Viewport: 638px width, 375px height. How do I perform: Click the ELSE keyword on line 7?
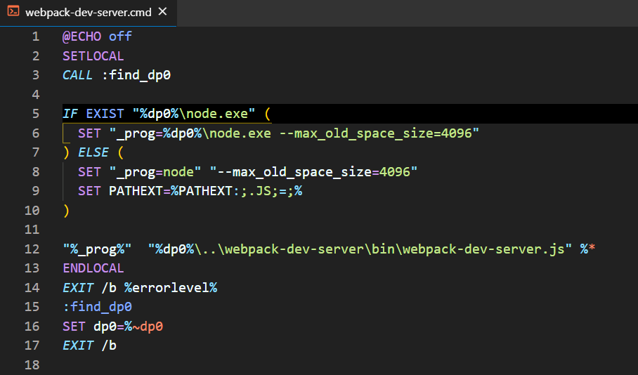coord(93,152)
